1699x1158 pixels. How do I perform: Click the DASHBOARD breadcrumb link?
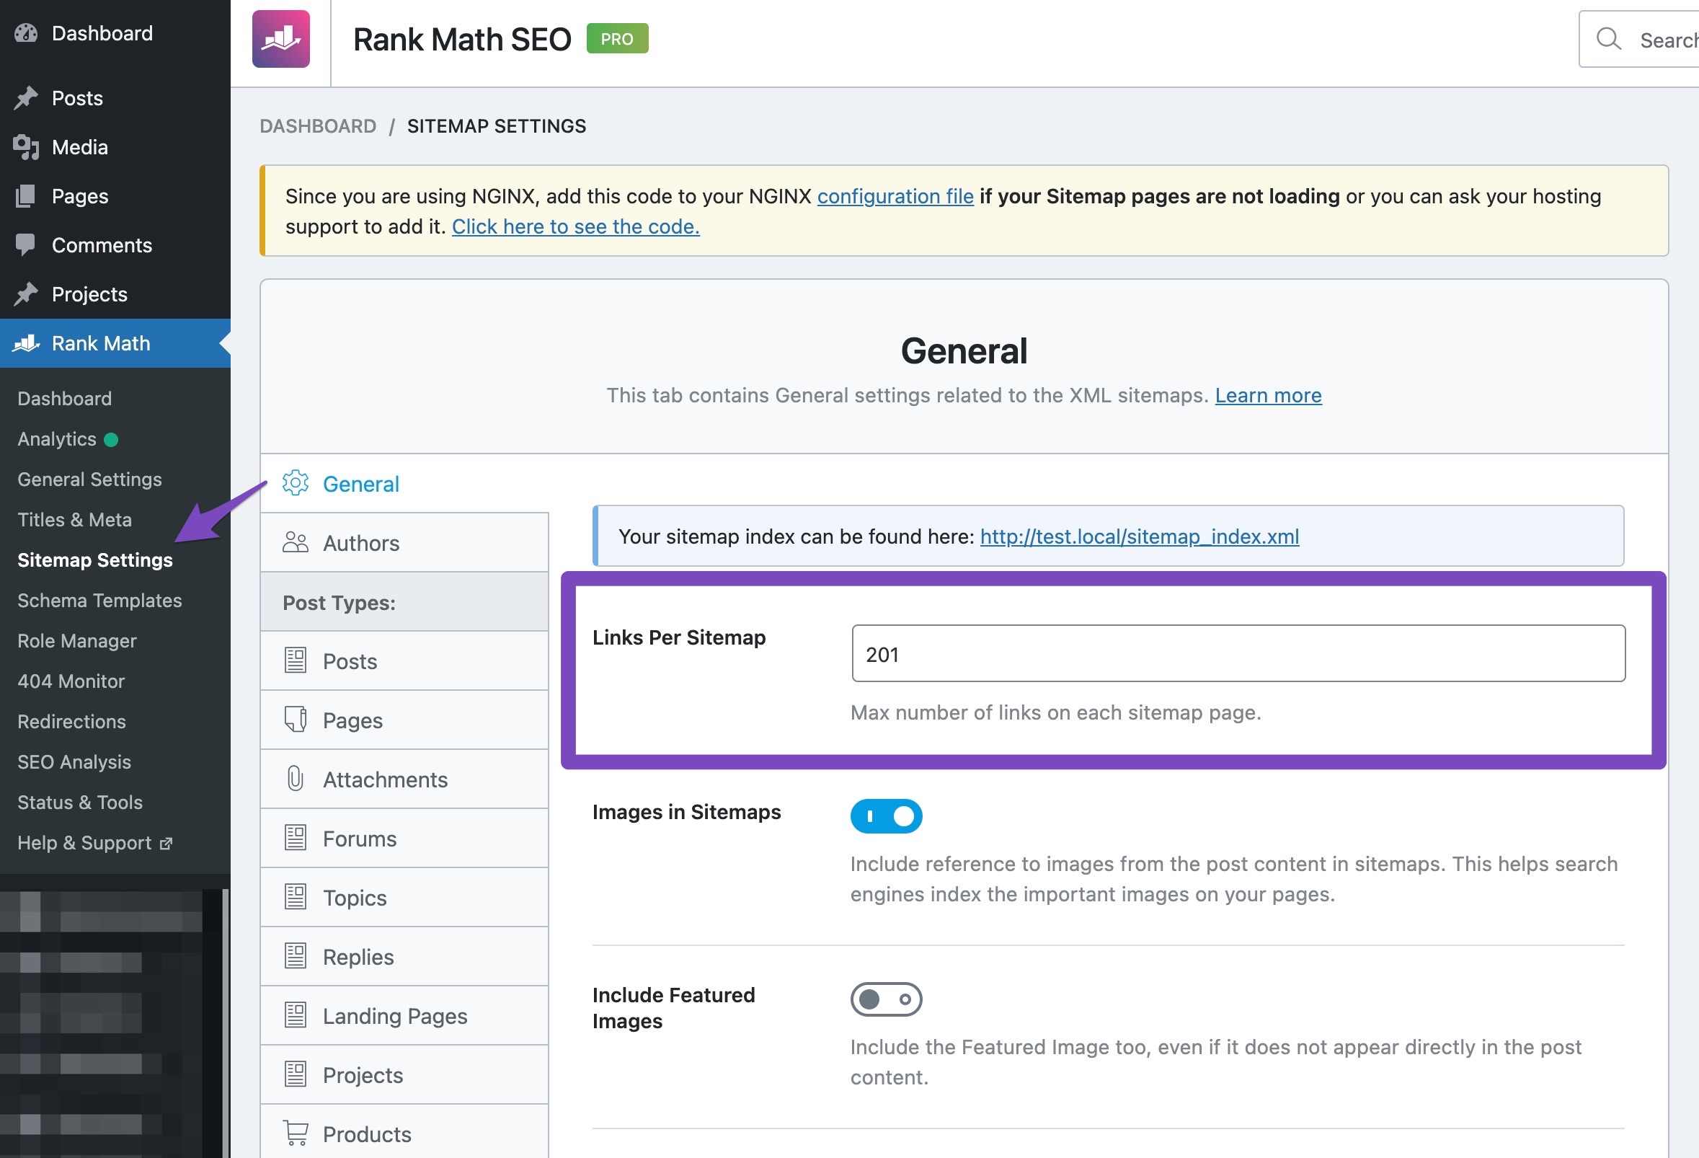tap(318, 125)
